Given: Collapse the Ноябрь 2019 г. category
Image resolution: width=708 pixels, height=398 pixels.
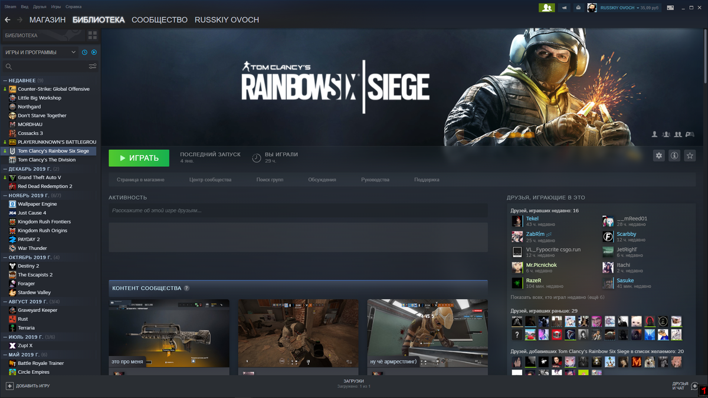Looking at the screenshot, I should pos(5,195).
